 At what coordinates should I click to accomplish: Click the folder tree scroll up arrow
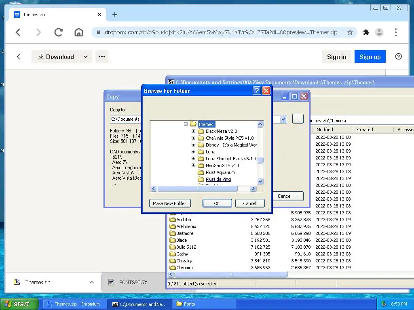click(260, 124)
